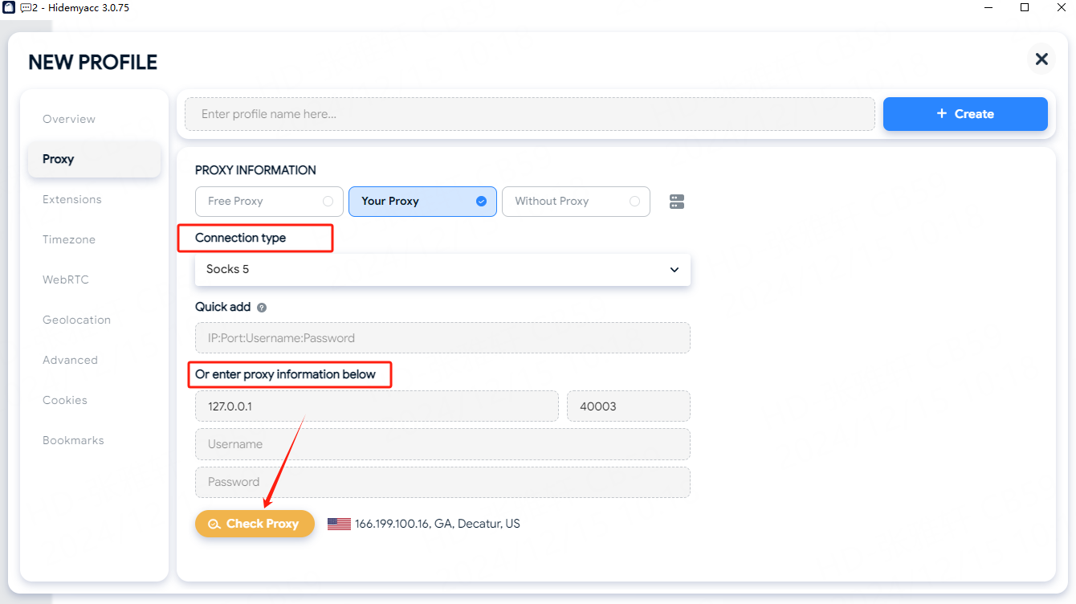Click the blue Create button
Image resolution: width=1076 pixels, height=604 pixels.
click(965, 114)
